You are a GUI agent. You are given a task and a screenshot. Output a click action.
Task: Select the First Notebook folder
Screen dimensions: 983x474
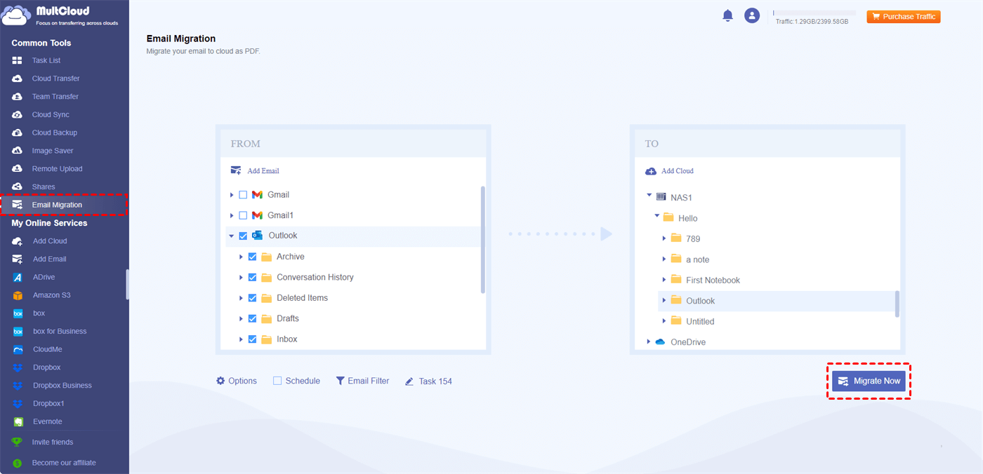(x=713, y=280)
